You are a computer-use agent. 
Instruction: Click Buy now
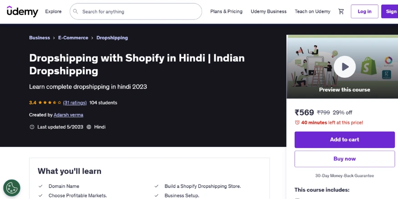345,159
